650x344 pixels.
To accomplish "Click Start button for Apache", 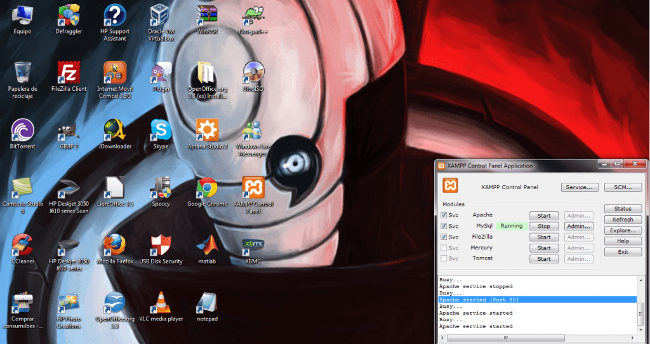I will [x=544, y=216].
